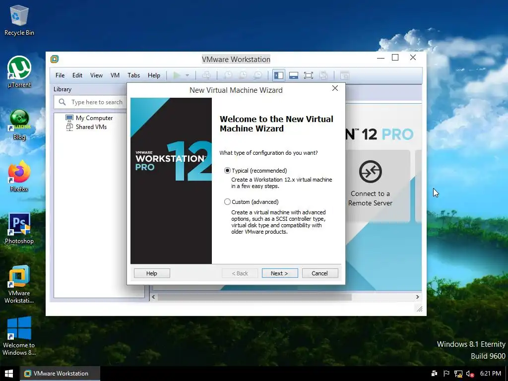
Task: Select the Welcome to Windows 8 desktop icon
Action: (x=19, y=336)
